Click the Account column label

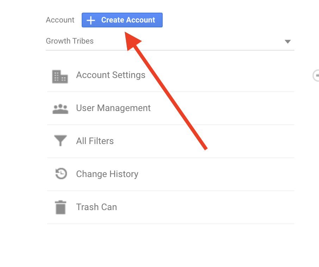click(x=60, y=20)
